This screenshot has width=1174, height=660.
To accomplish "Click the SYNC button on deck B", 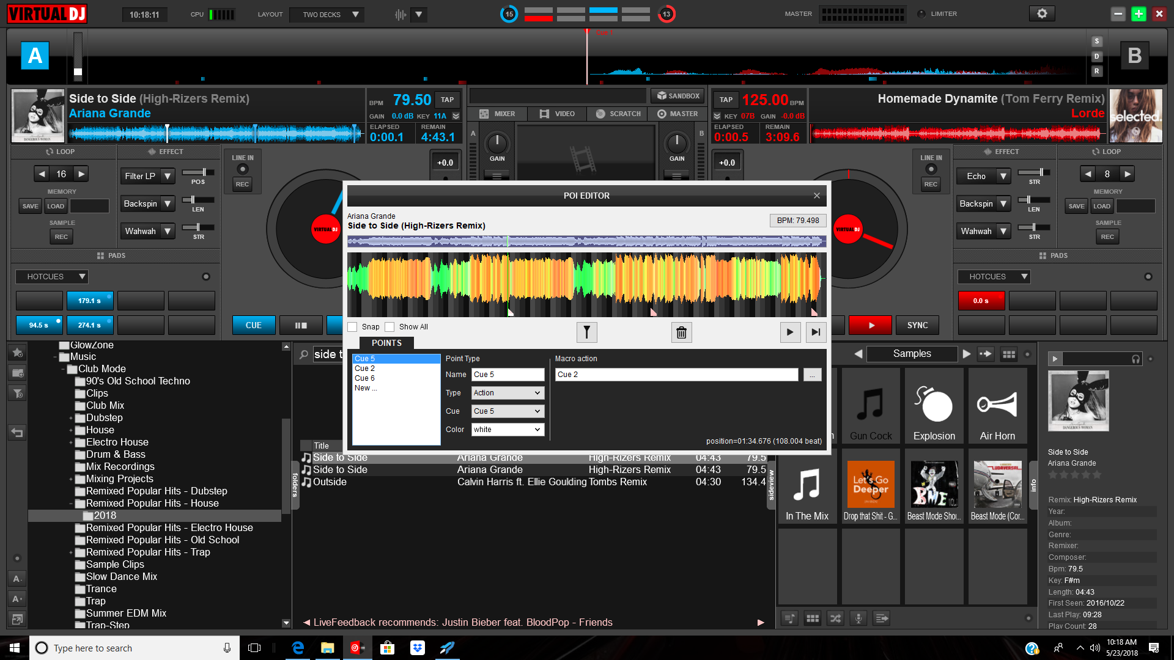I will tap(917, 325).
